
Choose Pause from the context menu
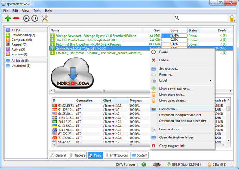point(182,52)
